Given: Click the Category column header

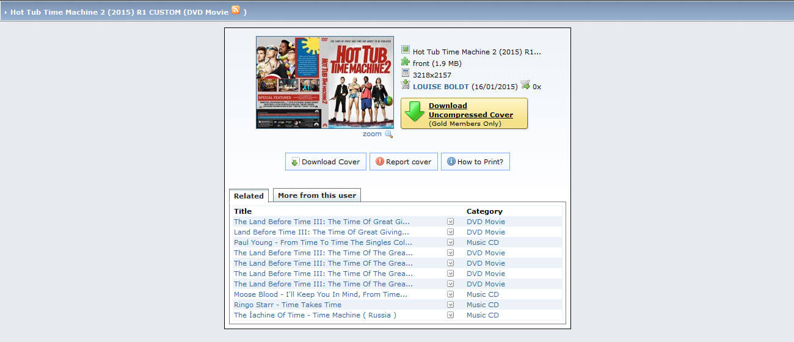Looking at the screenshot, I should tap(484, 211).
